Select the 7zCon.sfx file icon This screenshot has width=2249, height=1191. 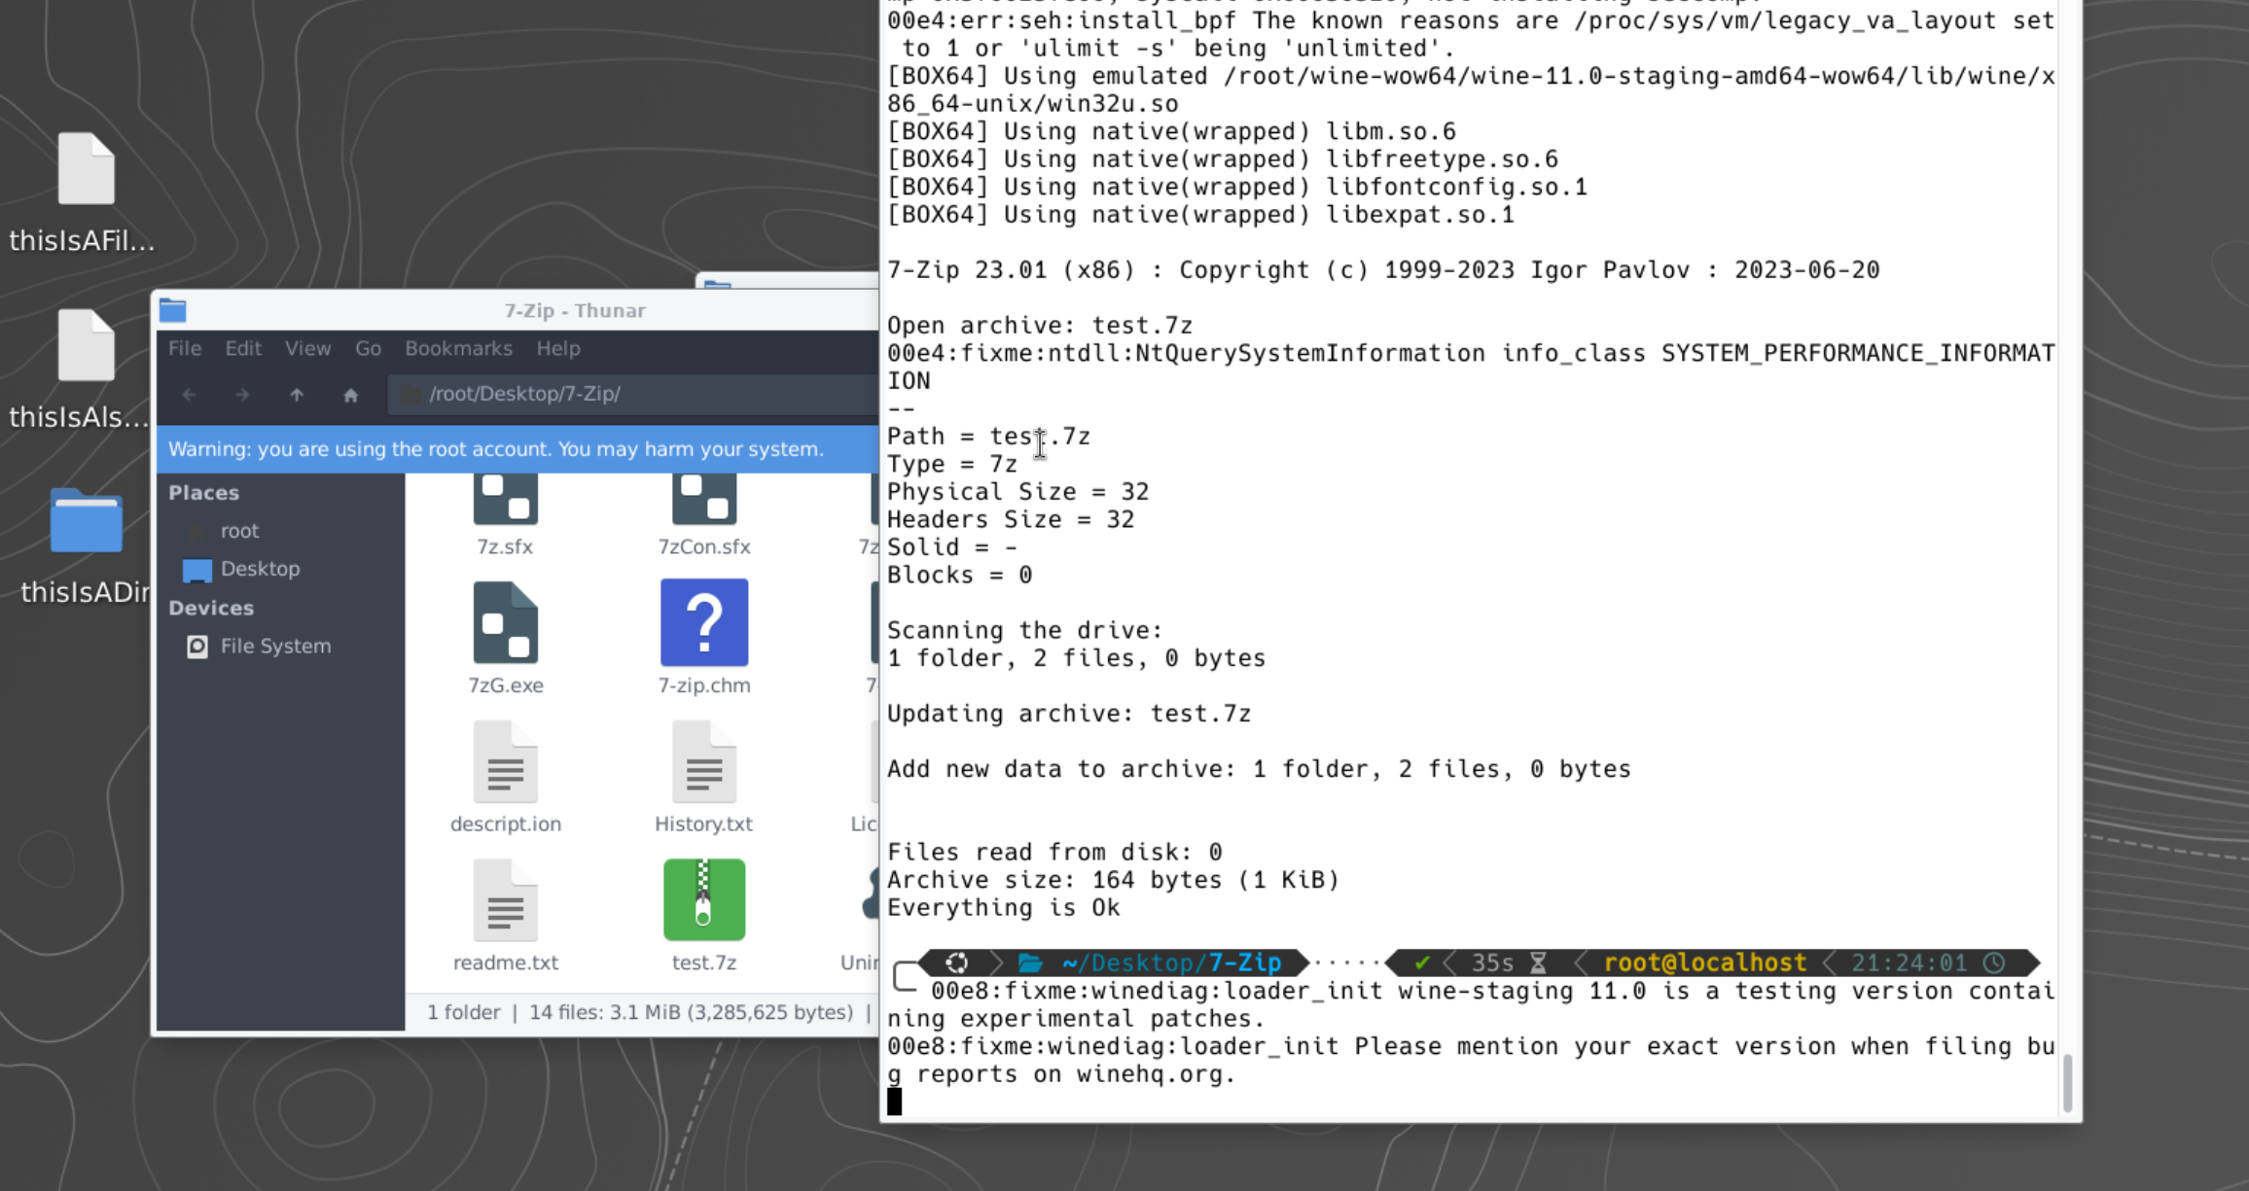pos(703,500)
